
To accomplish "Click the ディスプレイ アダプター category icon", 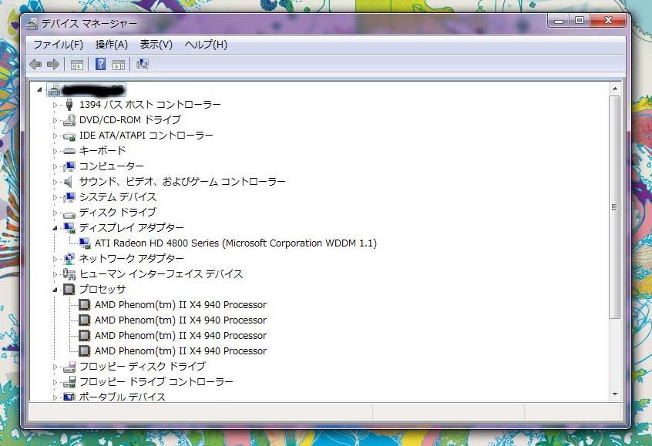I will coord(69,228).
